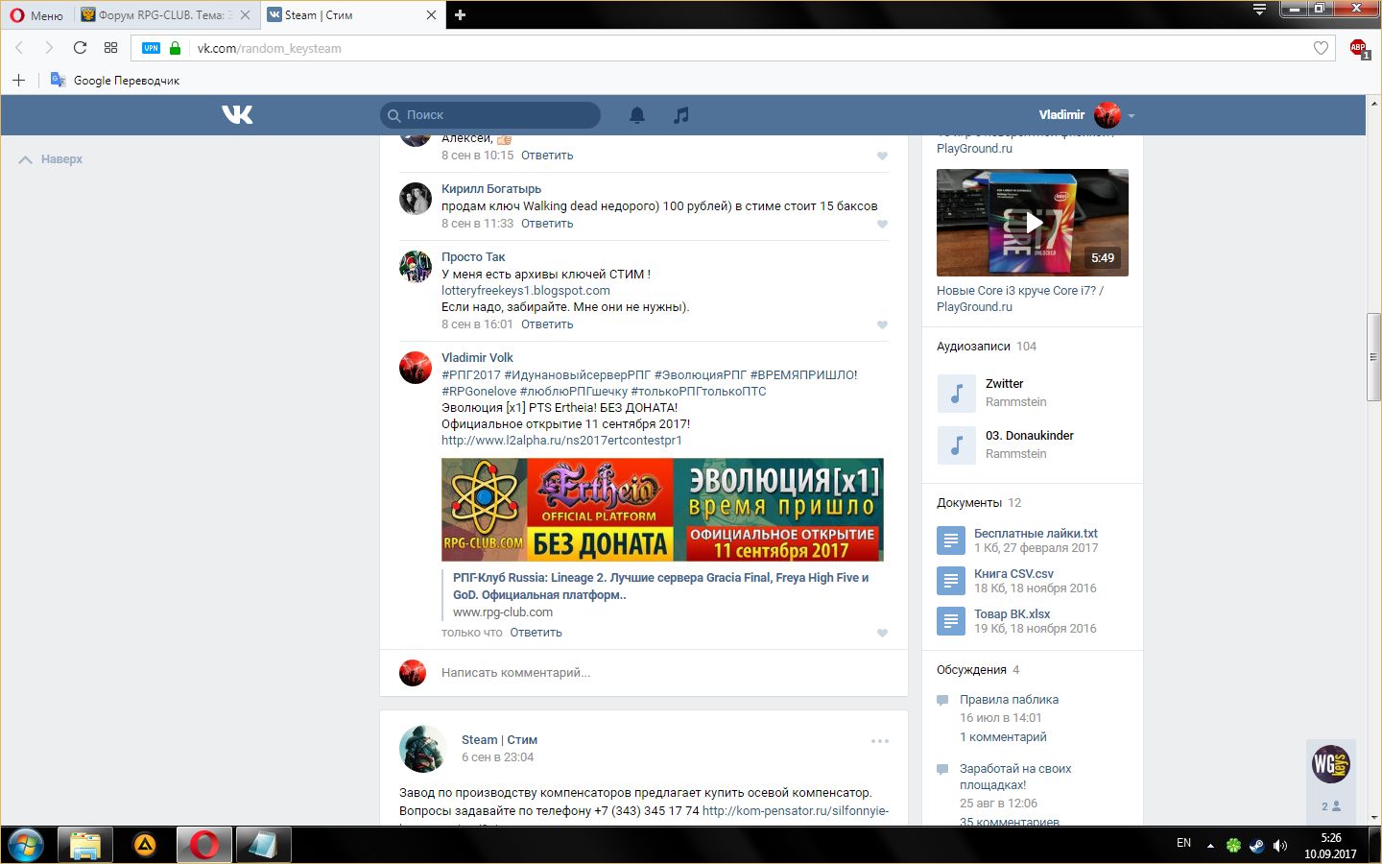Open the Товар ВК.xlsx document icon
This screenshot has width=1382, height=864.
pos(950,621)
